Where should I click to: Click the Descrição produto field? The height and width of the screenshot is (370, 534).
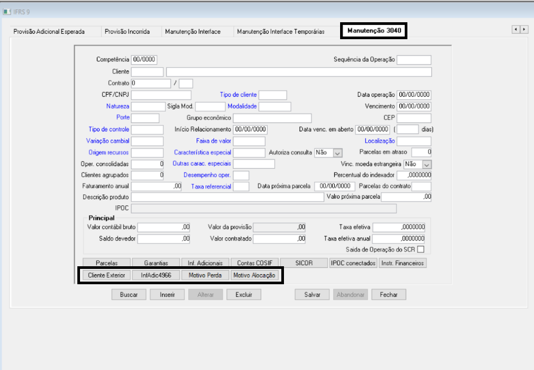(227, 197)
